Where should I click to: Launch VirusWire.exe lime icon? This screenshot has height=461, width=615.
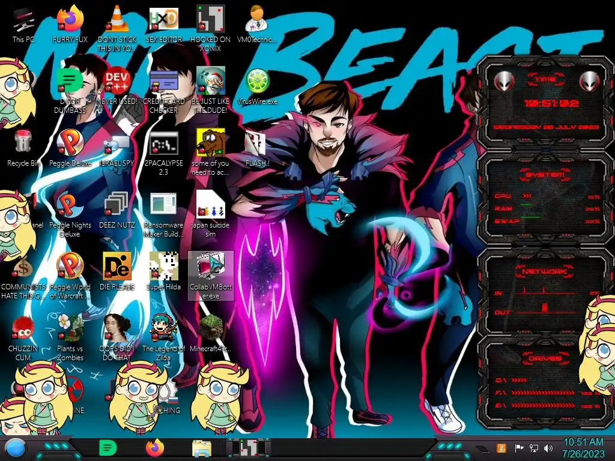coord(257,86)
